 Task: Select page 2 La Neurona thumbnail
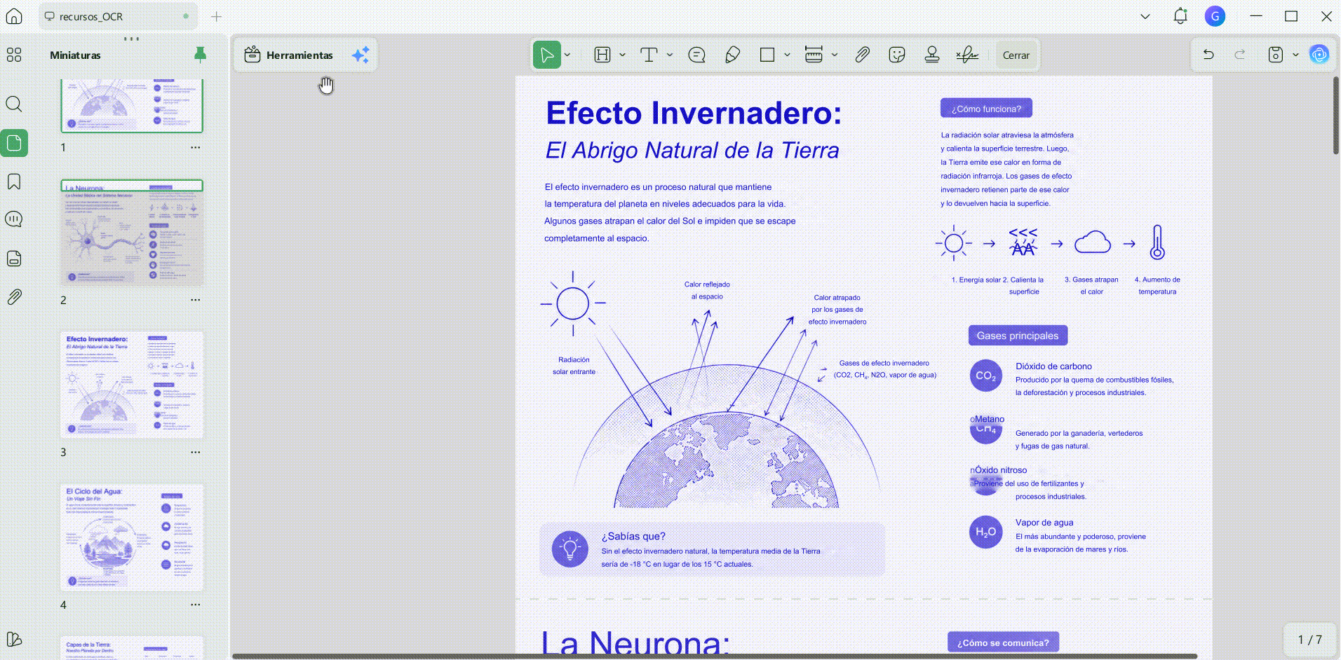(x=132, y=233)
